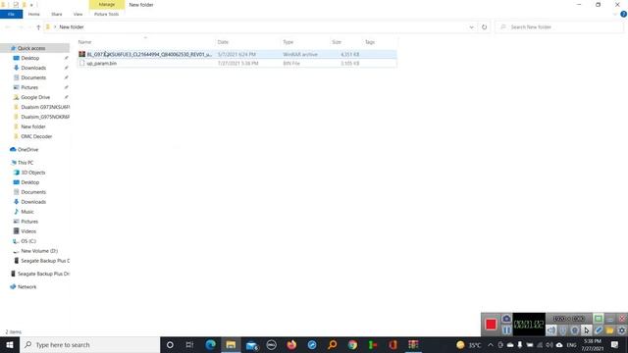Open New Volume (D:) drive
Screen dimensions: 628x353
39,251
